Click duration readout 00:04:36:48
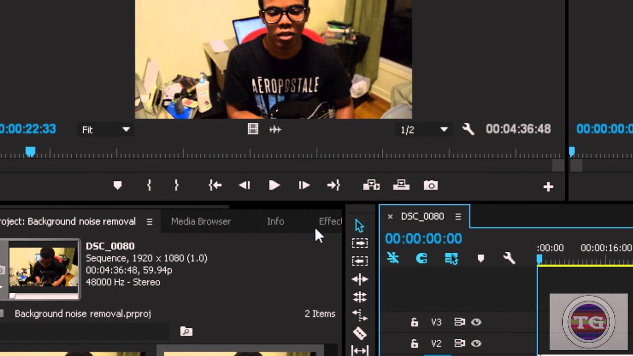 518,129
